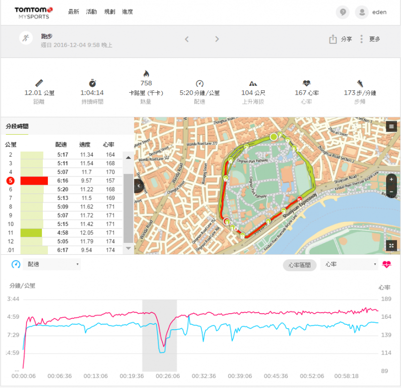Click the map layers menu icon

pos(392,127)
